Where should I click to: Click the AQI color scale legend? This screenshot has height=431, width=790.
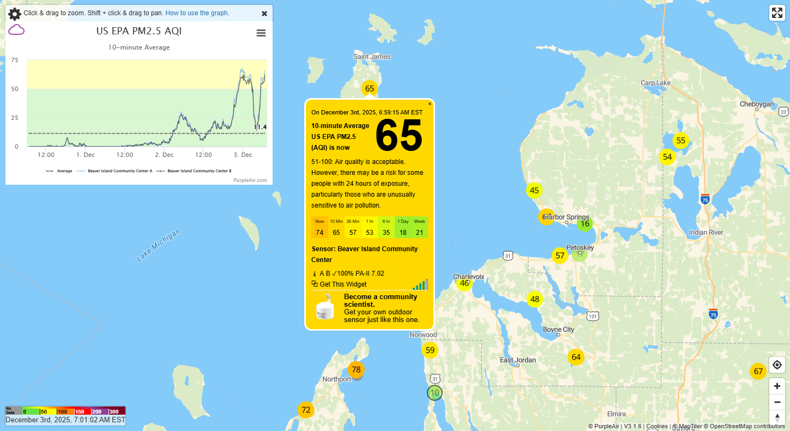(x=65, y=411)
